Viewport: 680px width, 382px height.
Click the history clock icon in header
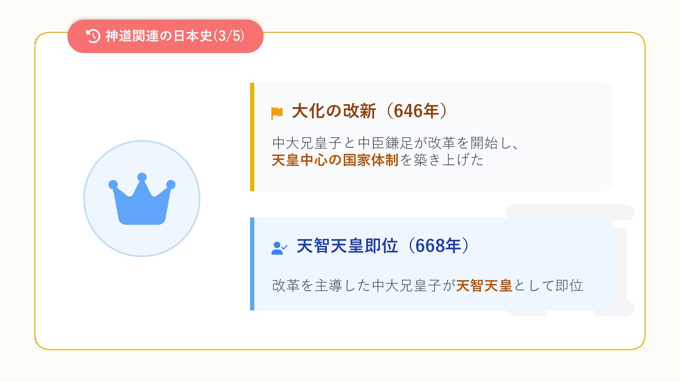coord(93,36)
